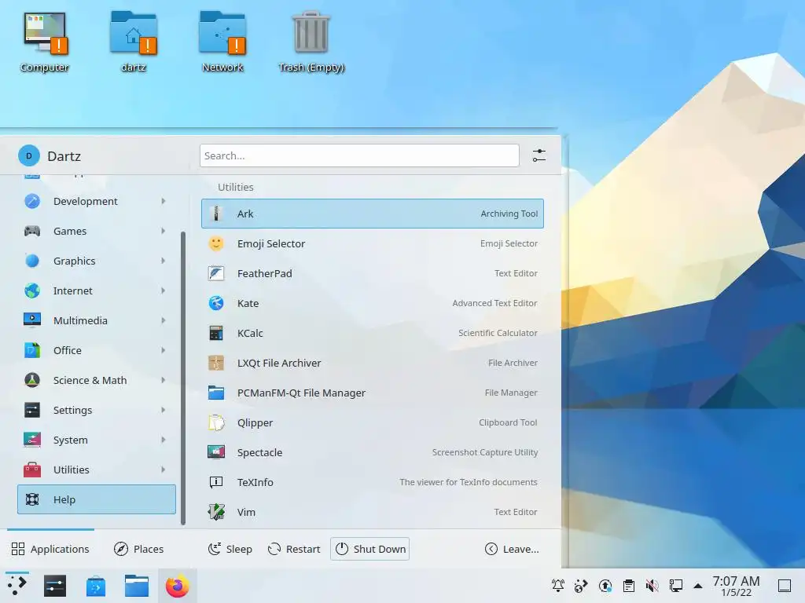Click the 7:07 AM clock
The height and width of the screenshot is (603, 805).
coord(736,581)
